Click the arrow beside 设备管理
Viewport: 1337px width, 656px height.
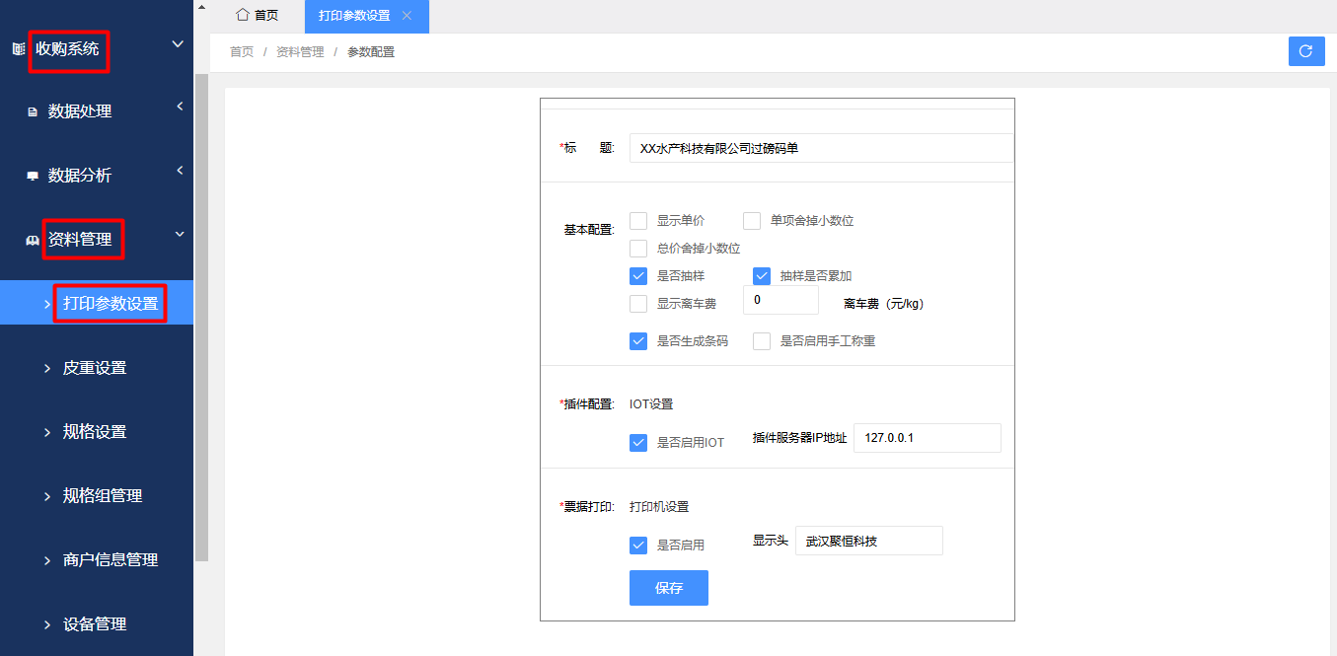[46, 624]
